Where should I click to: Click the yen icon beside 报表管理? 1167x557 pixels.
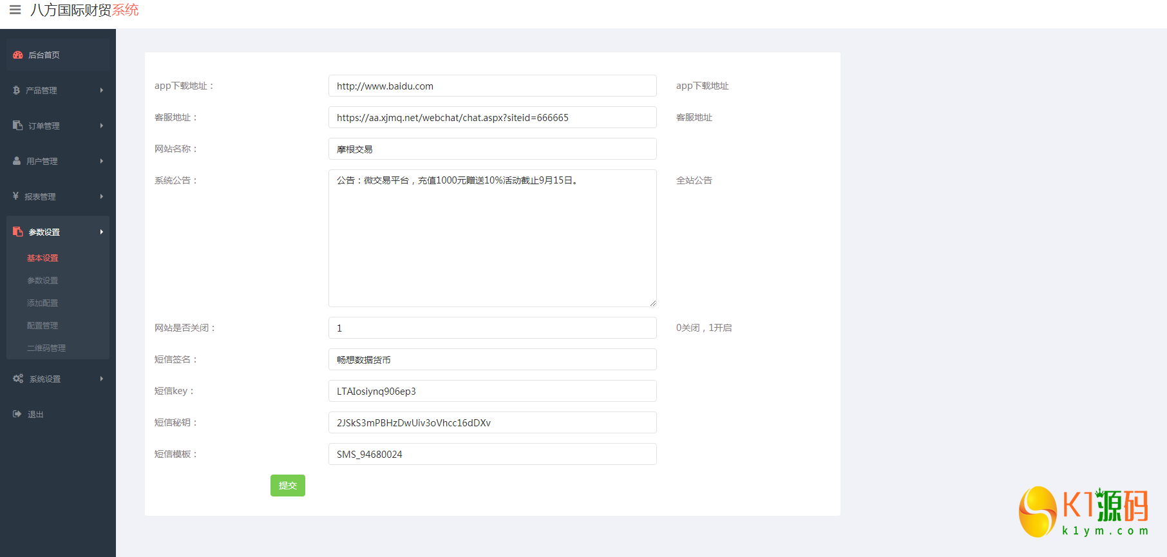tap(15, 196)
